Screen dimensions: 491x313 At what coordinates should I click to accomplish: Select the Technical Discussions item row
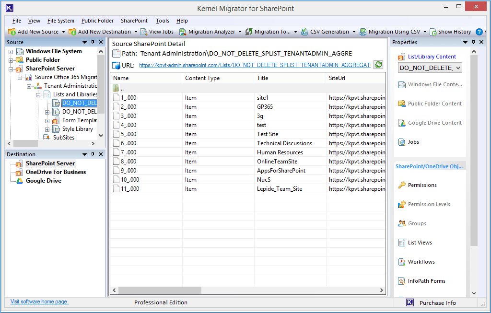(248, 143)
